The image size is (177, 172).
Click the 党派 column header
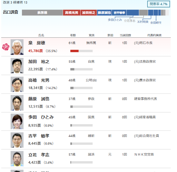point(92,35)
